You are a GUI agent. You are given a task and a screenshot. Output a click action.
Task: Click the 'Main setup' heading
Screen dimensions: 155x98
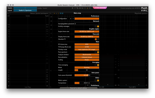tap(77, 13)
